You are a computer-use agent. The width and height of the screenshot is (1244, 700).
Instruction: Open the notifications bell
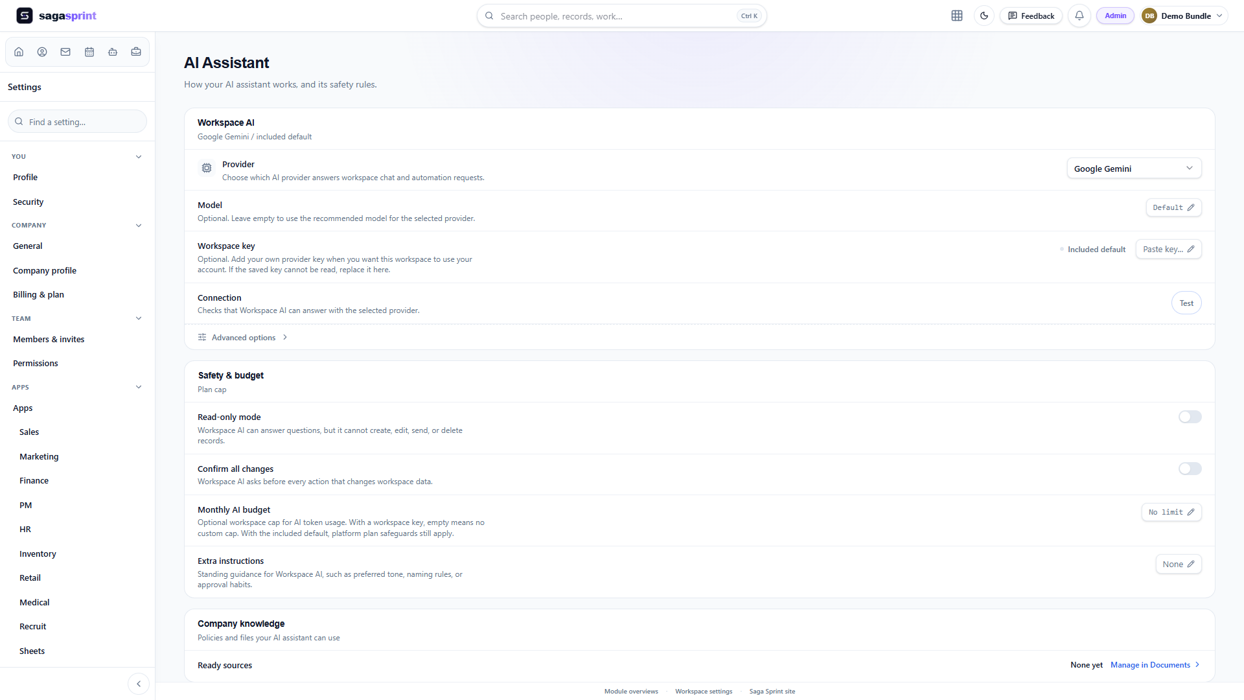(x=1079, y=16)
